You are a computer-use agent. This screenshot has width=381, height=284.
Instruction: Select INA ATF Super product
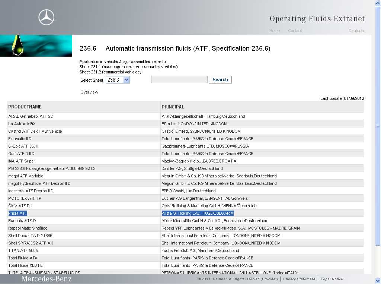pos(22,161)
